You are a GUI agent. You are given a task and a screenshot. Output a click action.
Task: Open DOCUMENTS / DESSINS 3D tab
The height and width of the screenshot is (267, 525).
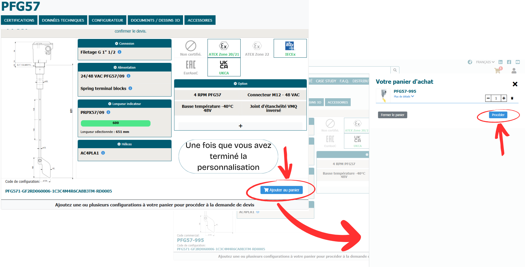coord(155,20)
